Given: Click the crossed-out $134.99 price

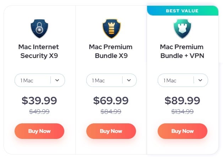Looking at the screenshot, I should click(x=182, y=112).
